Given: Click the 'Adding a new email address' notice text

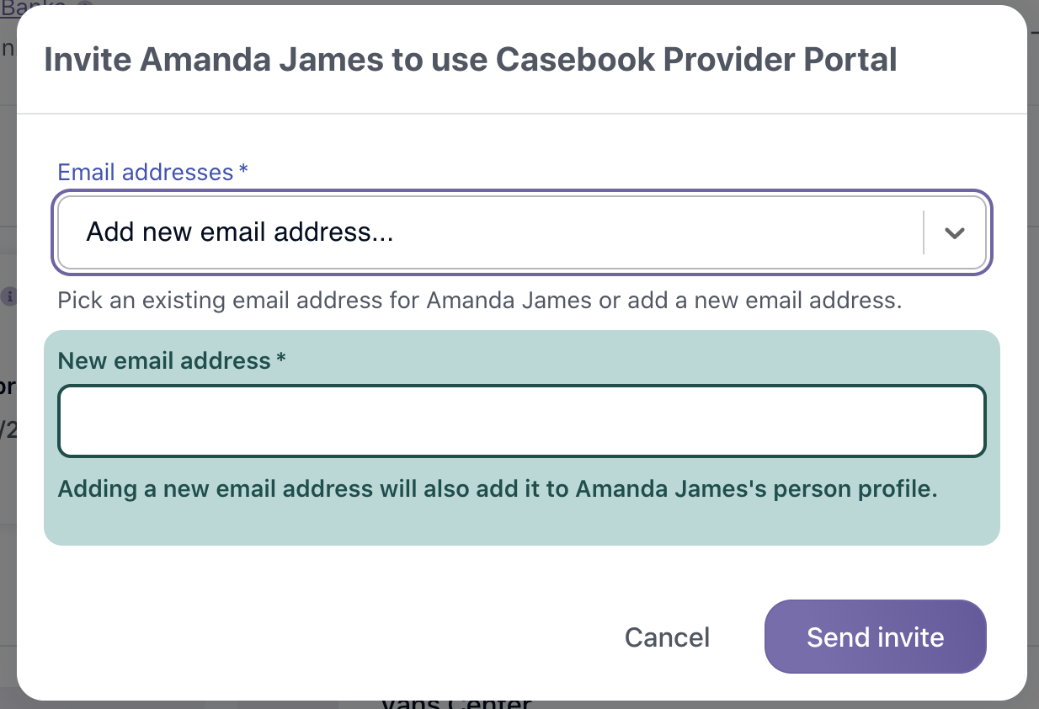Looking at the screenshot, I should (498, 488).
